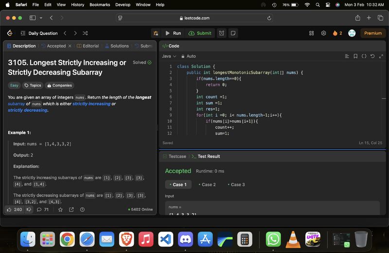This screenshot has height=253, width=389.
Task: Go back in Safari history
Action: [52, 18]
